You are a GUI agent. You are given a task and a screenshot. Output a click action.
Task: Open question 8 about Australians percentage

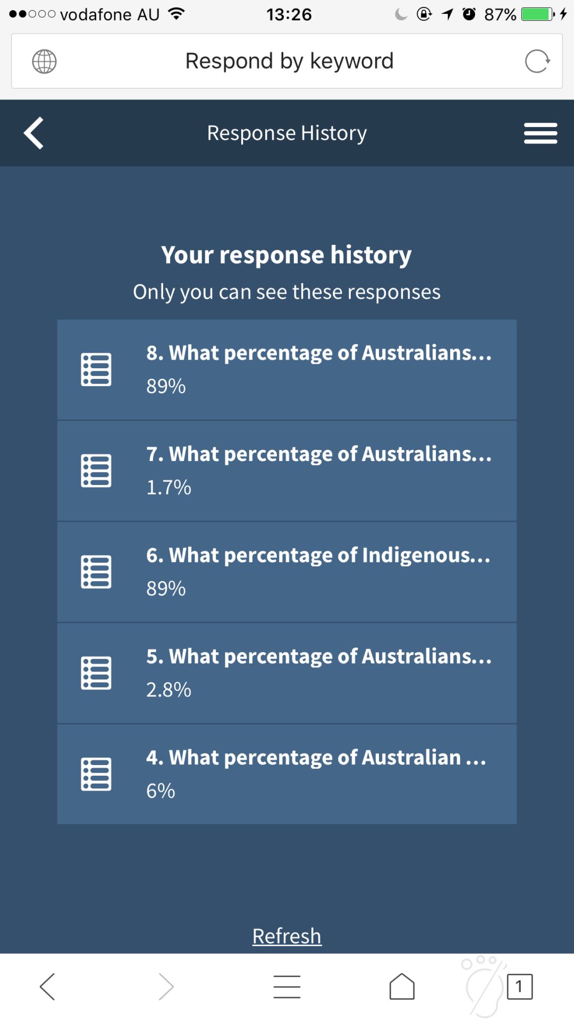click(319, 353)
